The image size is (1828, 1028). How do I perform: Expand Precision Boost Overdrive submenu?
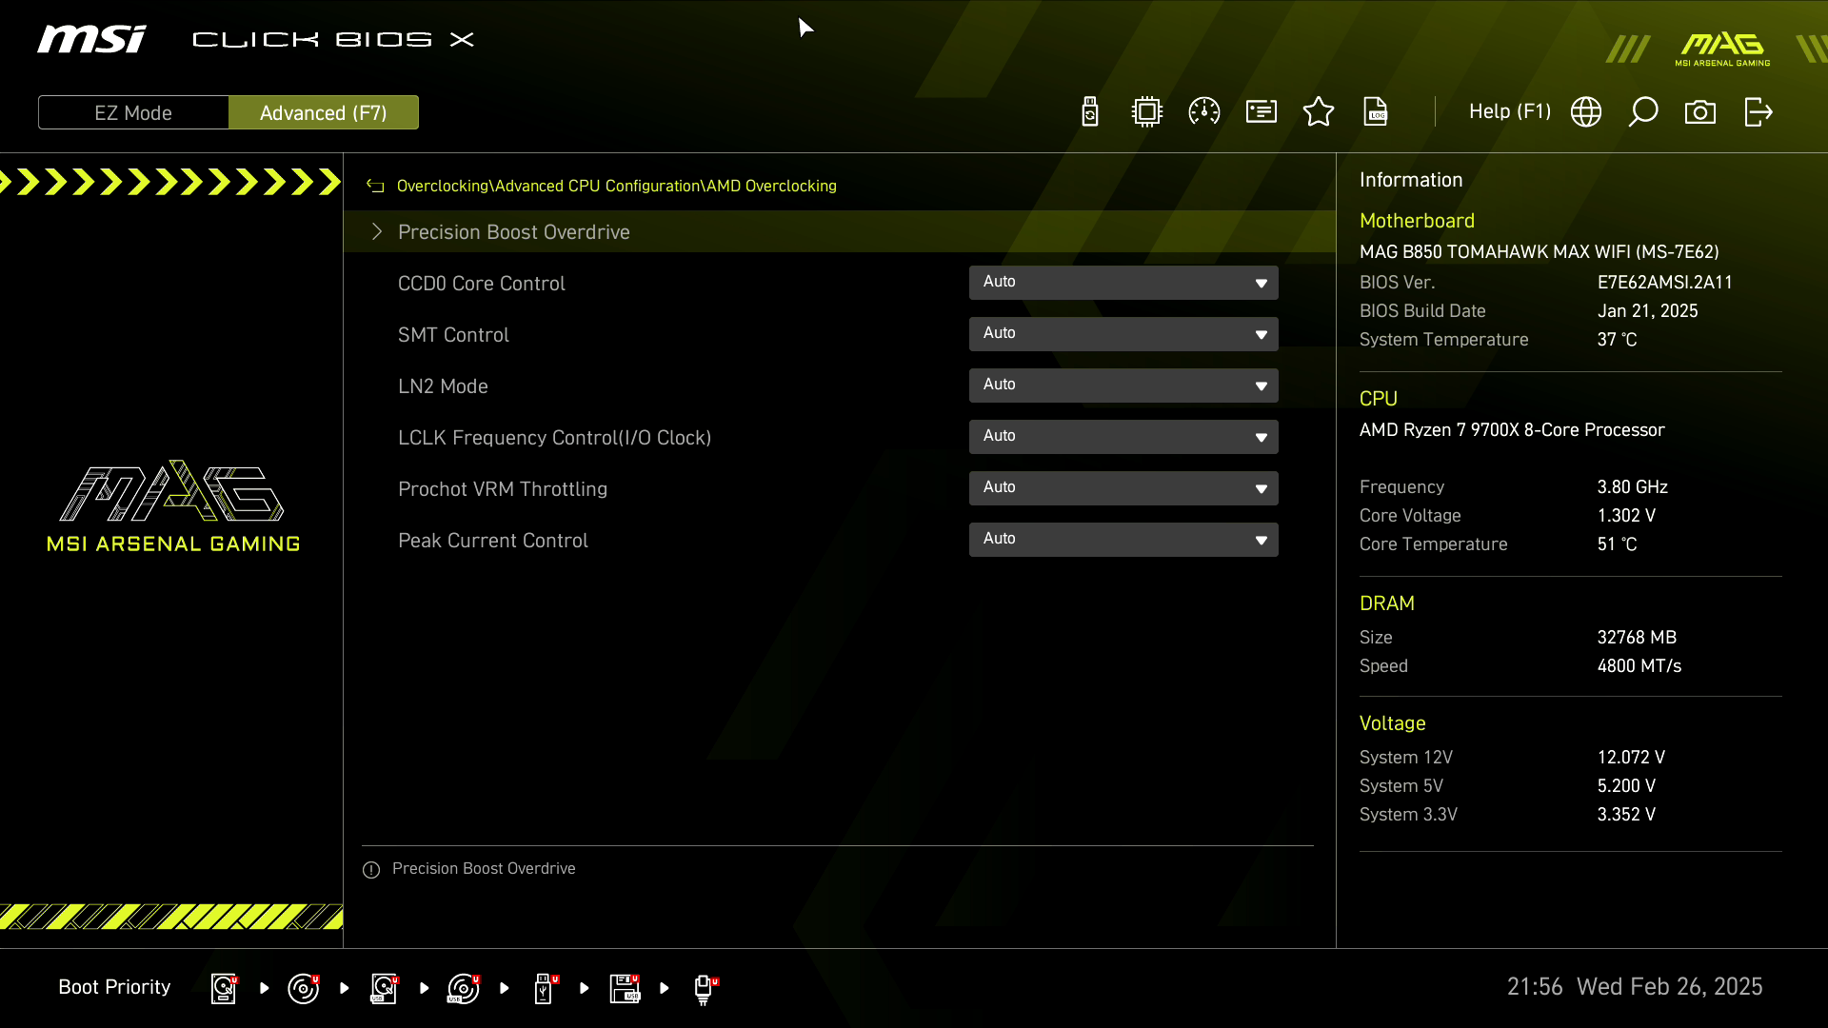tap(513, 232)
